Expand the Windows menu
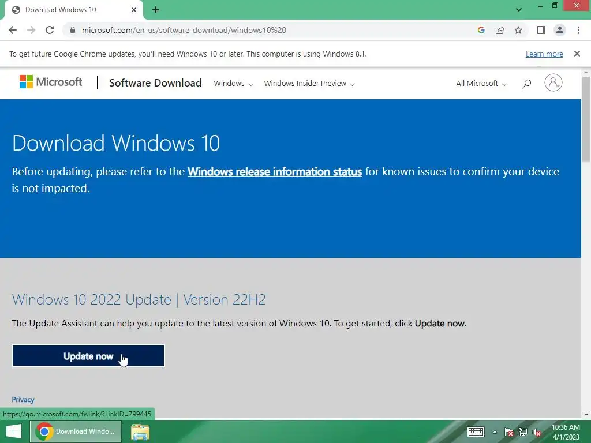 233,83
